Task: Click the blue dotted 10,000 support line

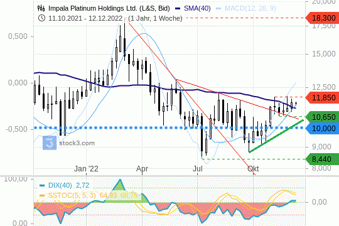Action: [x=169, y=128]
